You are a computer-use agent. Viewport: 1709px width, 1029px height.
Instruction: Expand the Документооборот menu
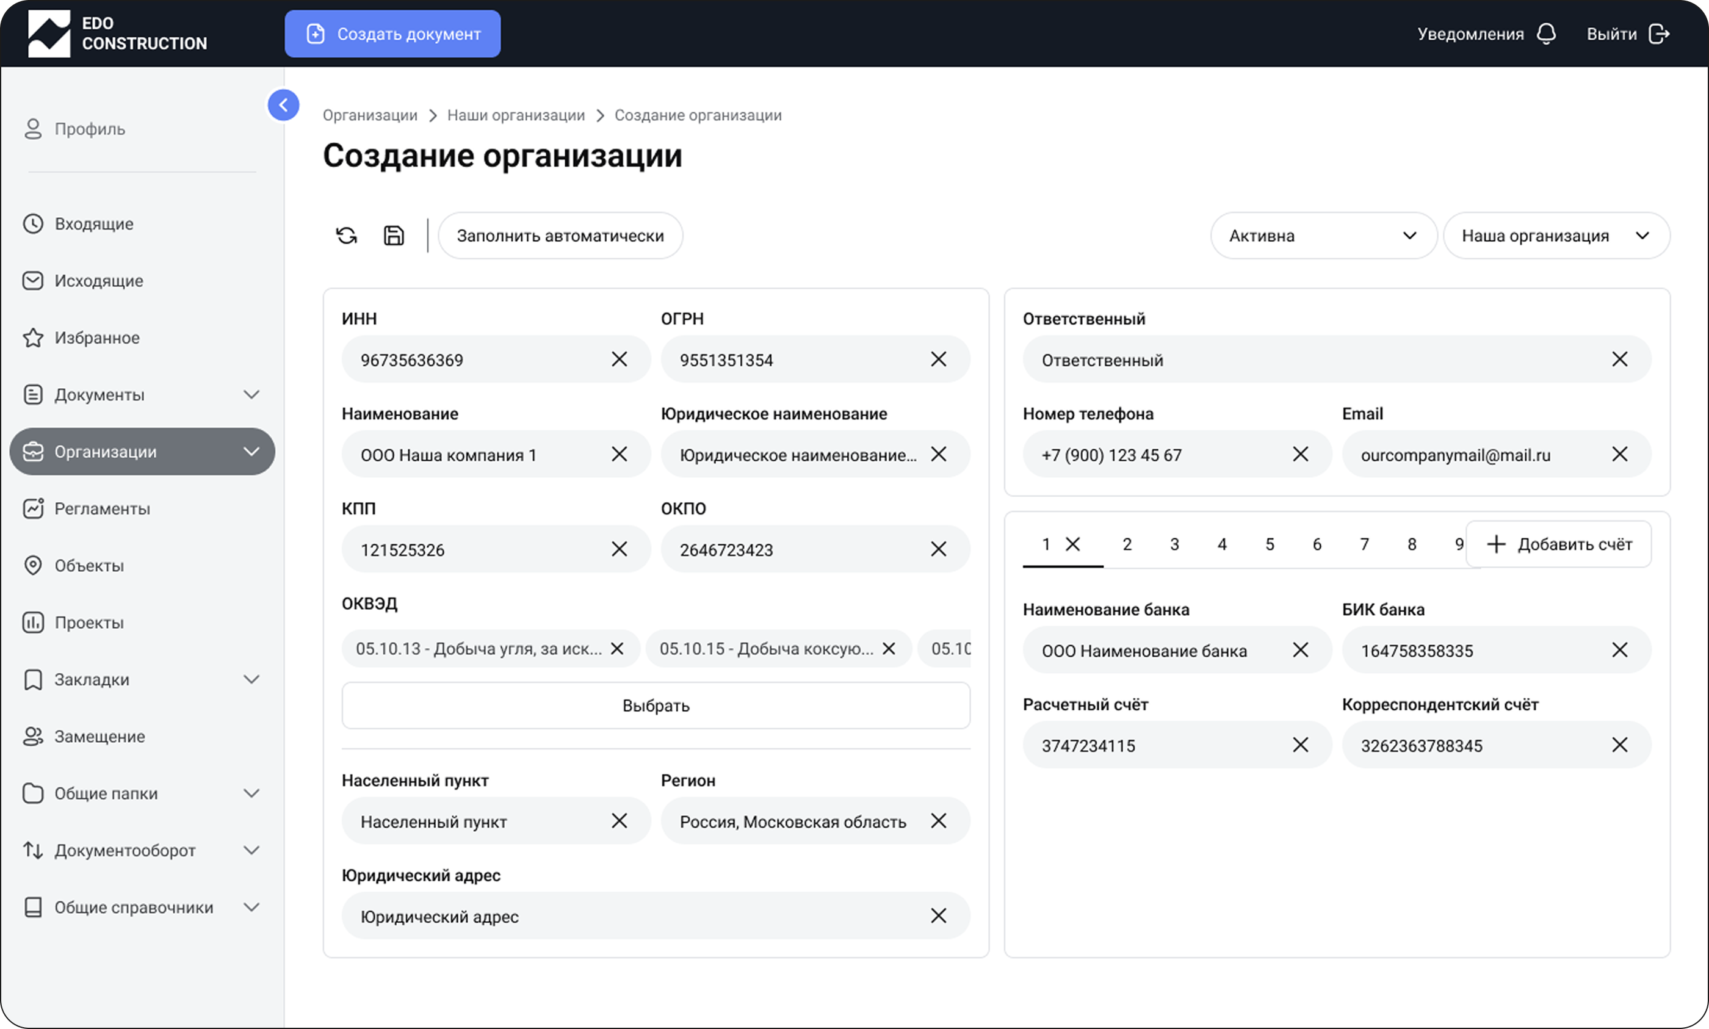click(x=251, y=850)
